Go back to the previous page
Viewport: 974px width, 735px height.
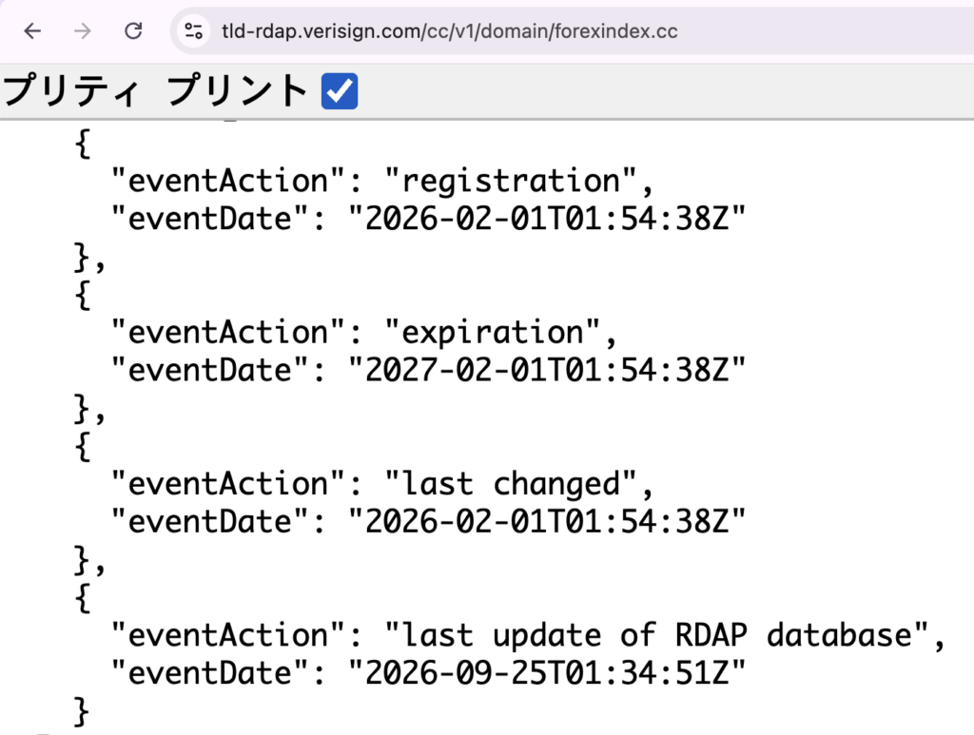32,31
